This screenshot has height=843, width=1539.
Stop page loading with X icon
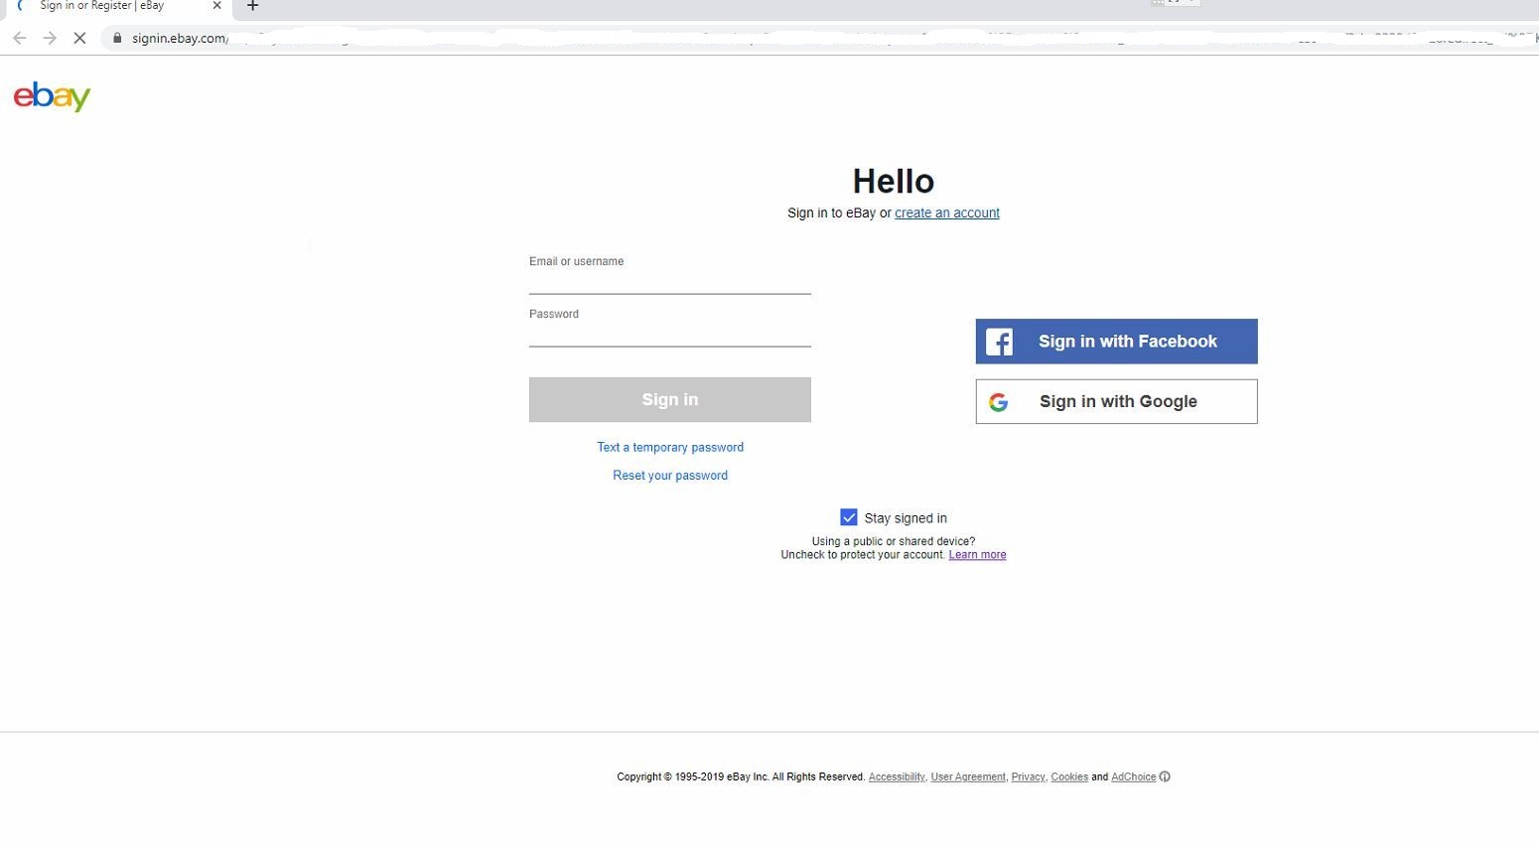pos(79,38)
